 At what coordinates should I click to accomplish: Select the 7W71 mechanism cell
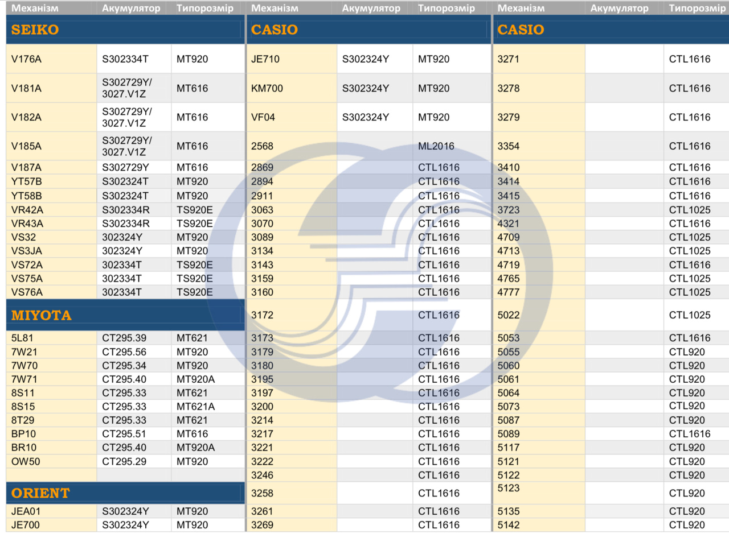pos(24,379)
